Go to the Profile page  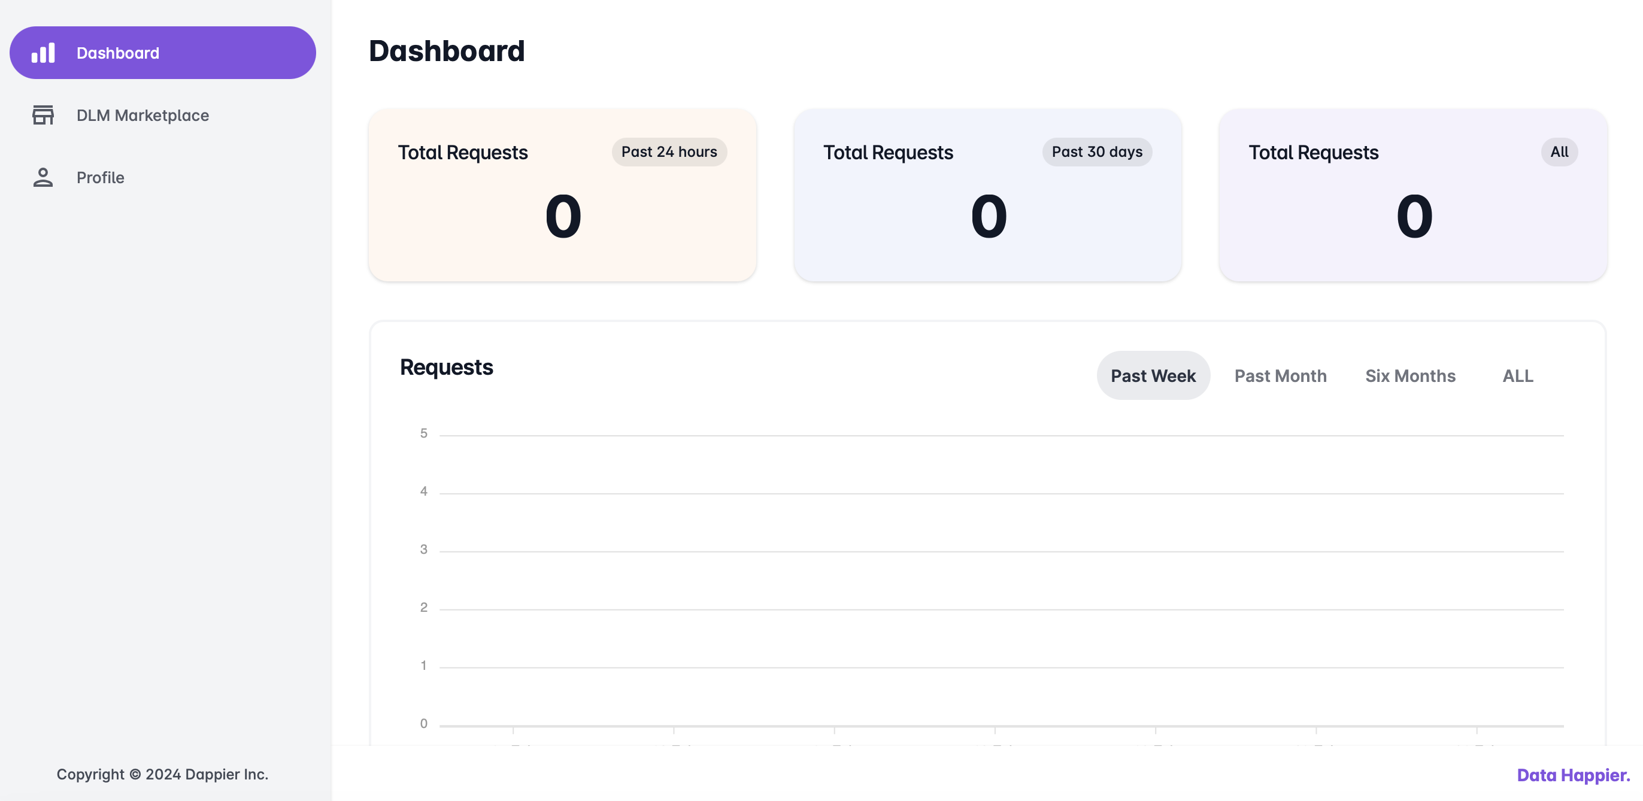tap(100, 177)
